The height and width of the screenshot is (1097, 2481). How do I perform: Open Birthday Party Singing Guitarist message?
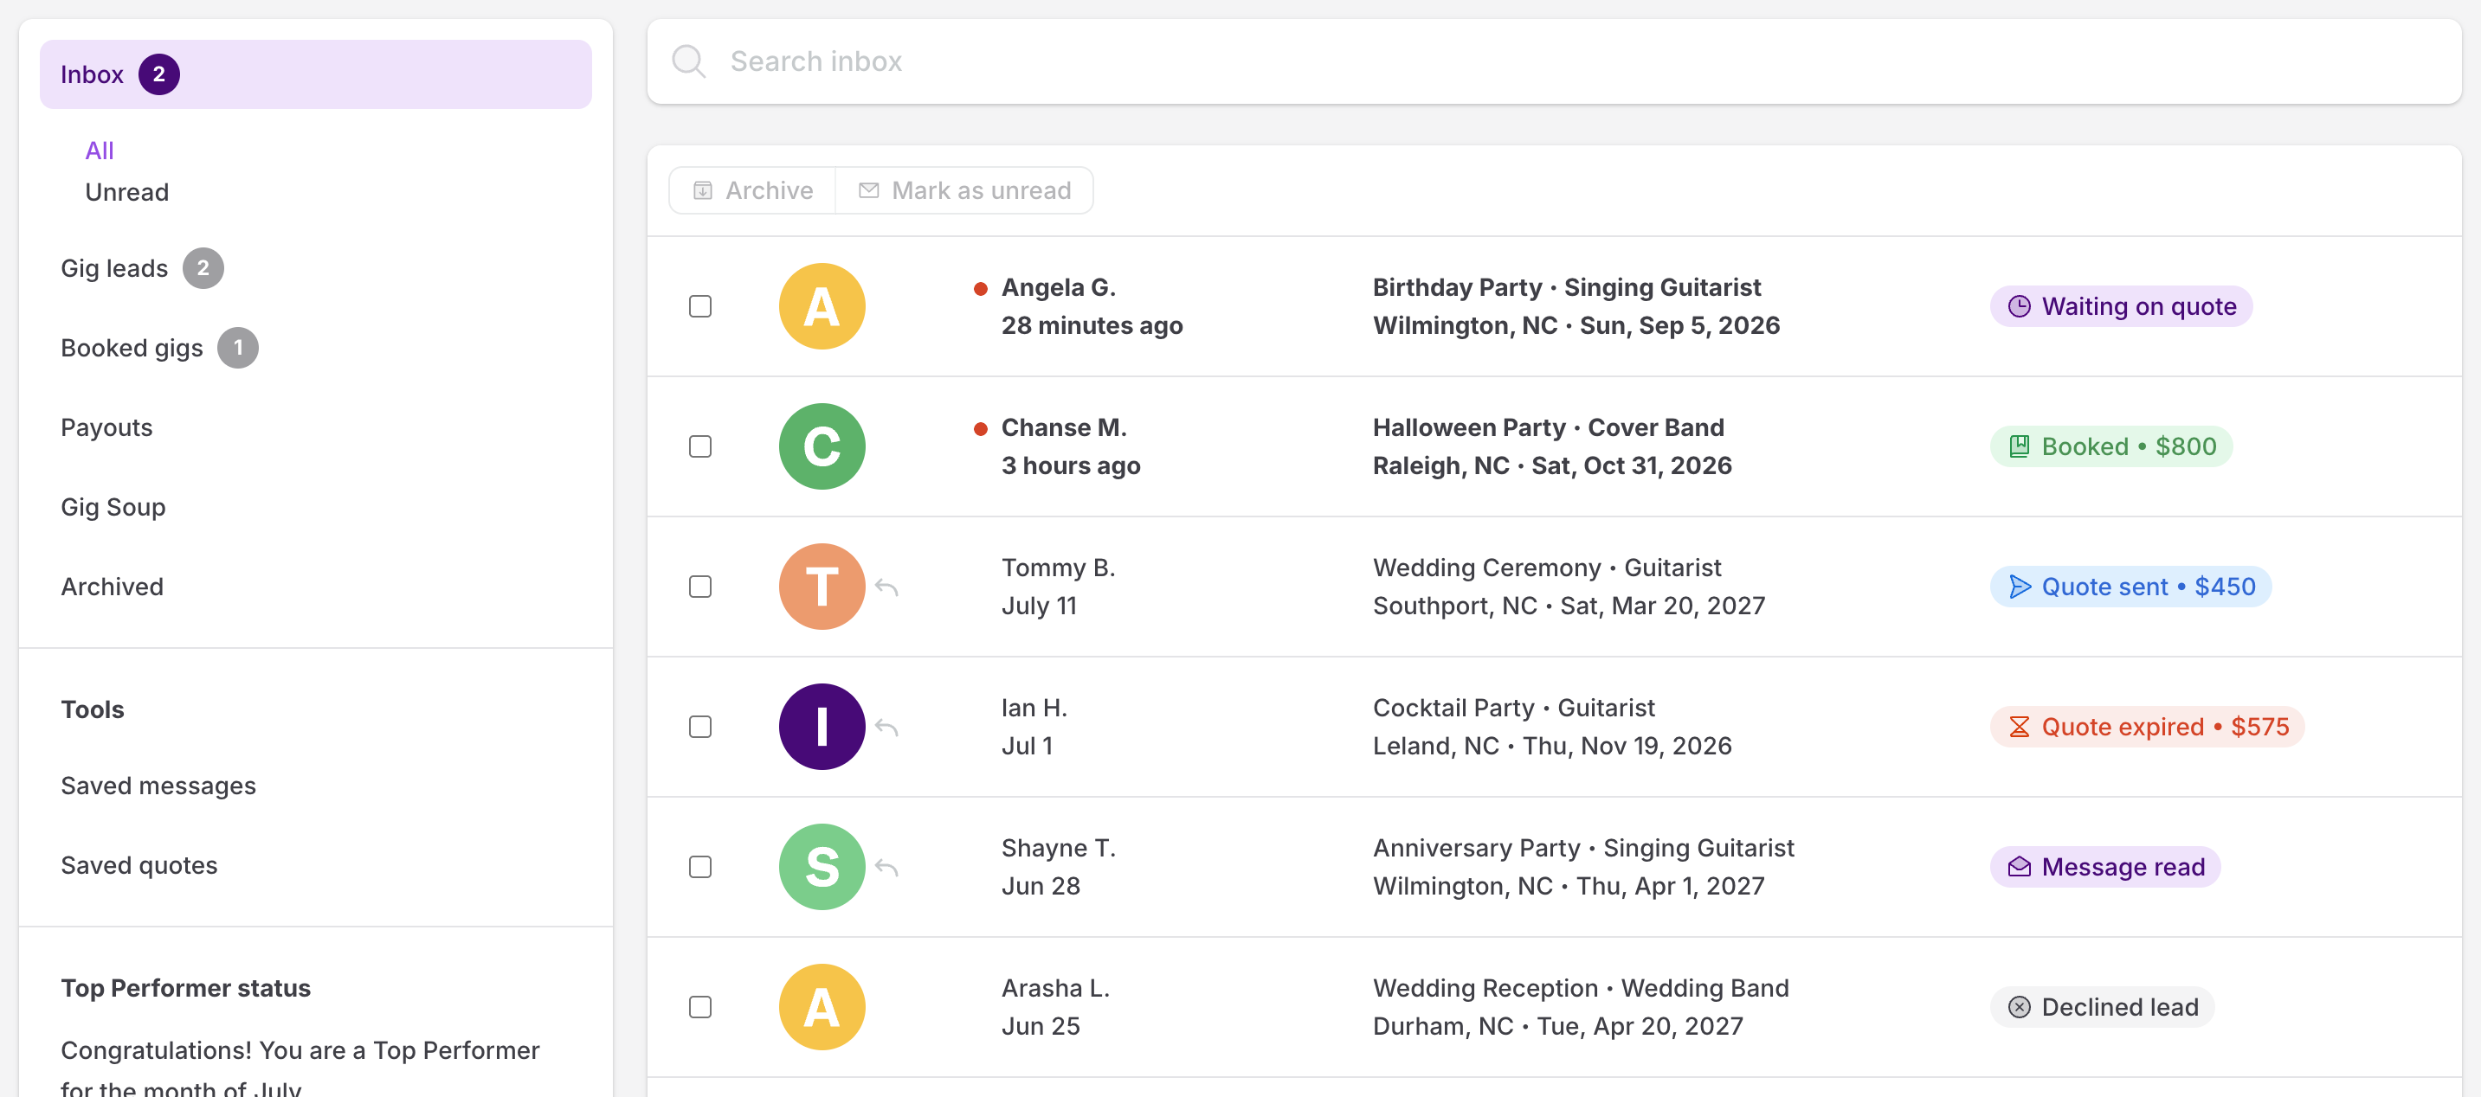tap(1576, 306)
